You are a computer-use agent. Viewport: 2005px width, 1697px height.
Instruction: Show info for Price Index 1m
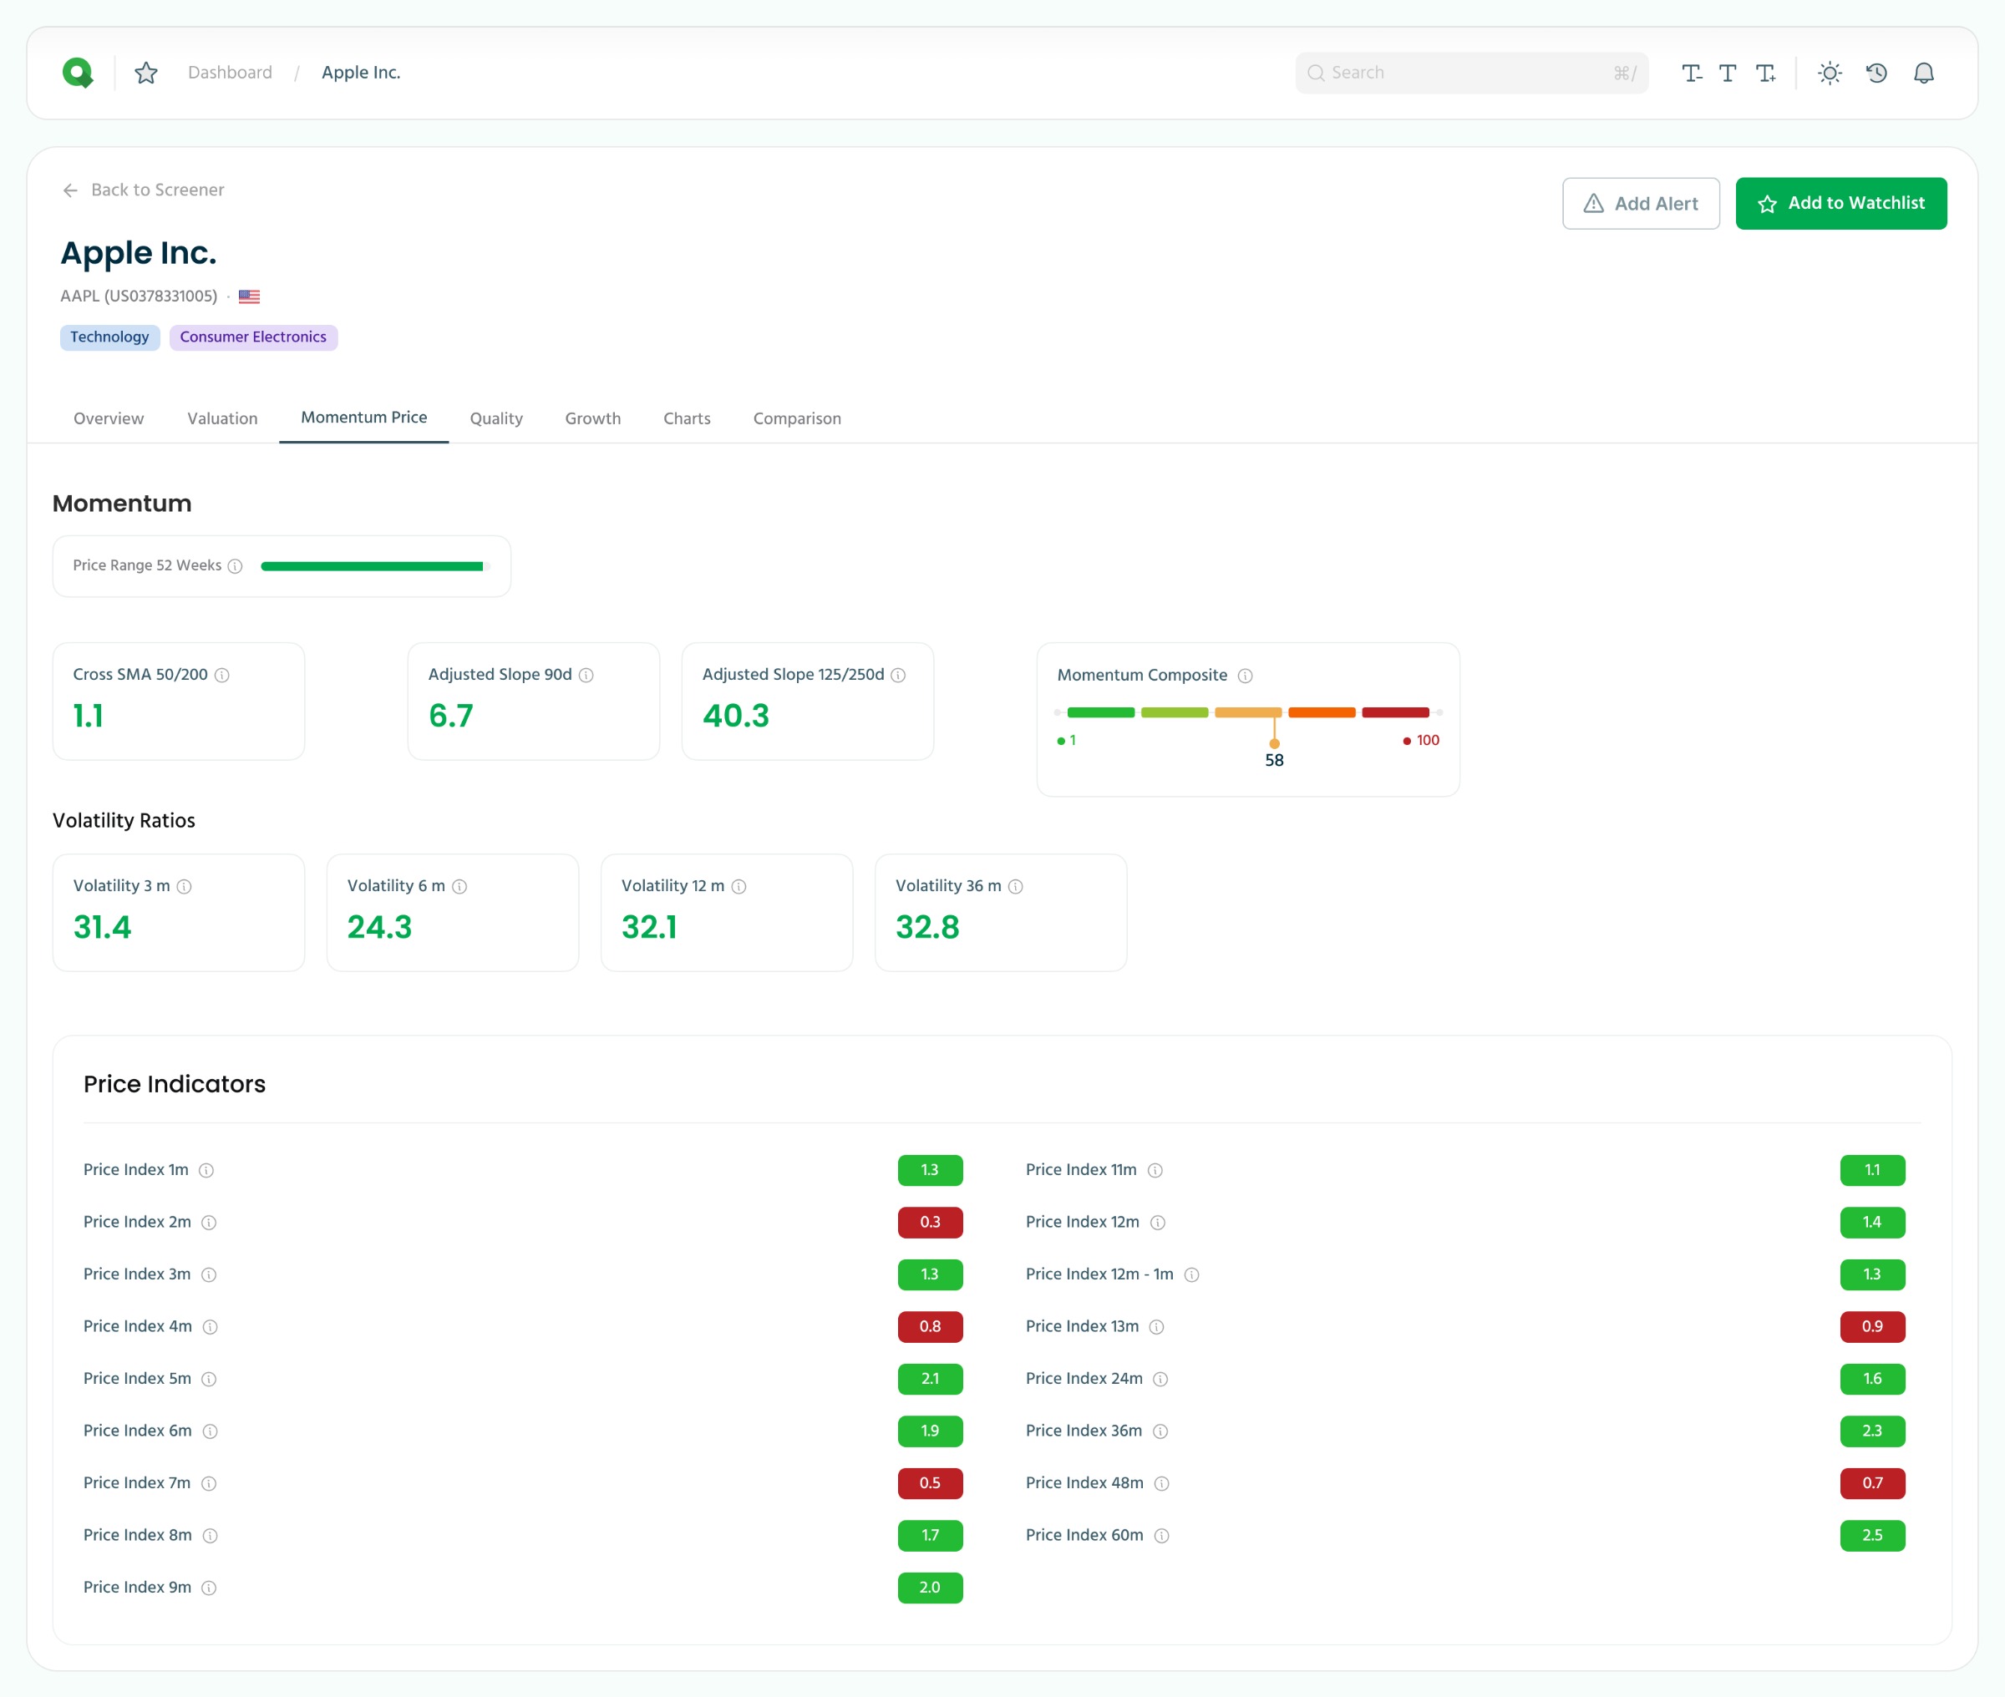206,1171
